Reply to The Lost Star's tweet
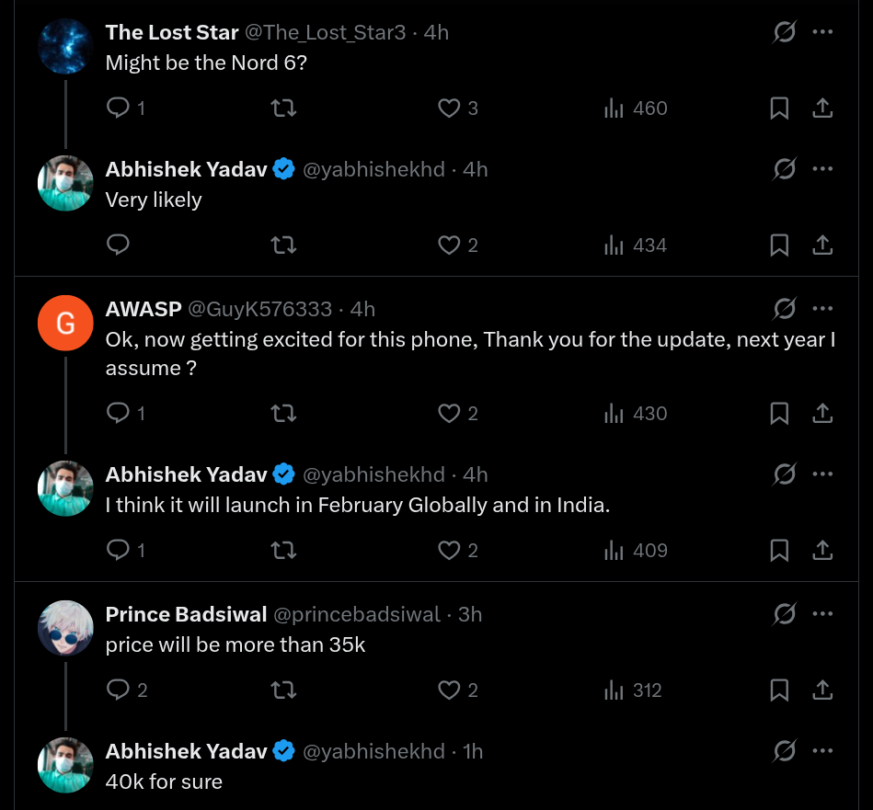Screen dimensions: 873x810 coord(119,108)
